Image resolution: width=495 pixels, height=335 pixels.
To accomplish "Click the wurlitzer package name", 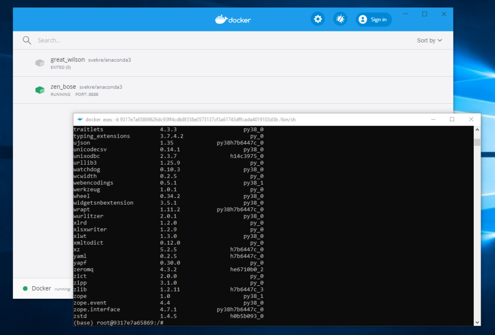I will pyautogui.click(x=88, y=216).
